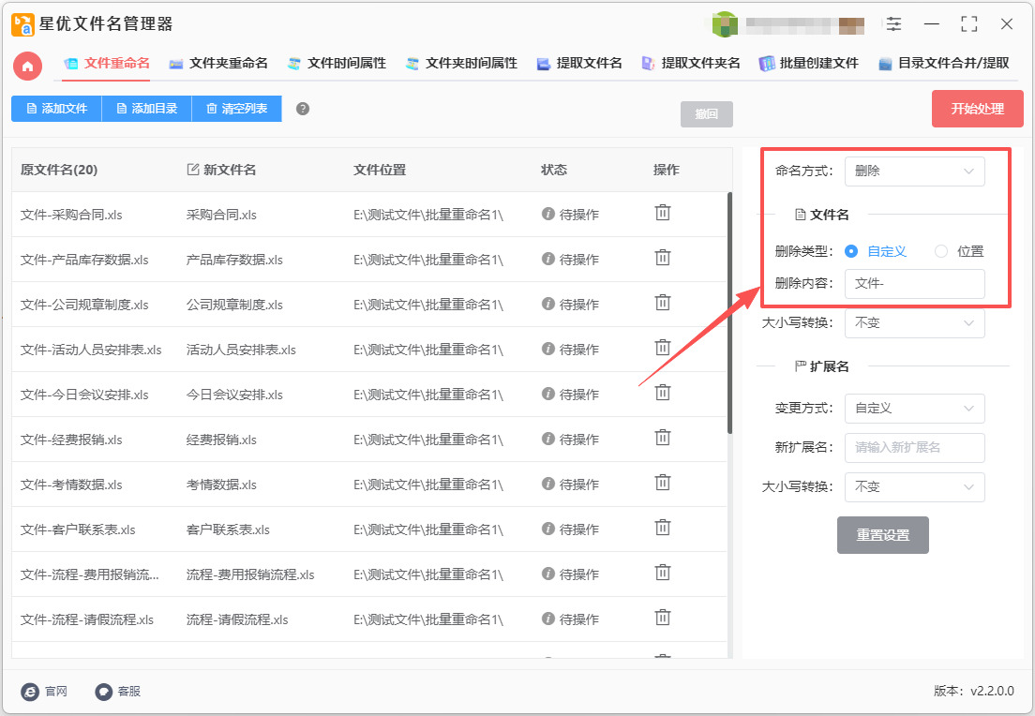Click app logo in title bar

click(x=22, y=24)
